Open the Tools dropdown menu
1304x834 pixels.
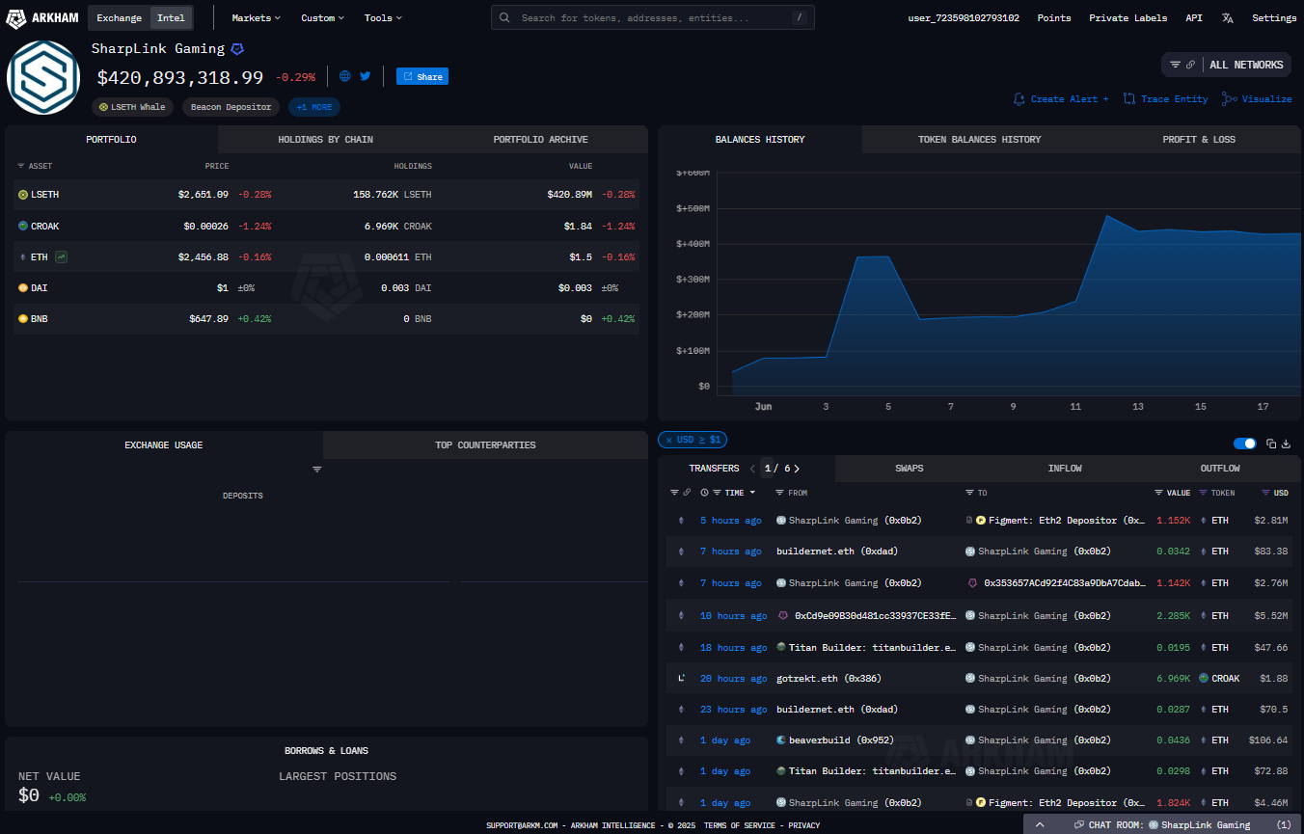pyautogui.click(x=383, y=17)
